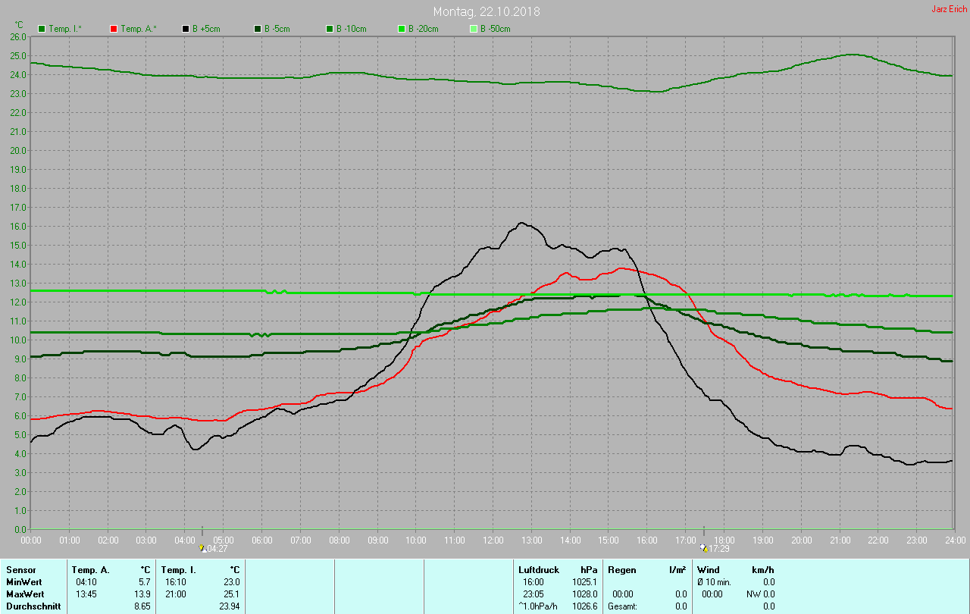Select the "18:00" time axis label

724,540
